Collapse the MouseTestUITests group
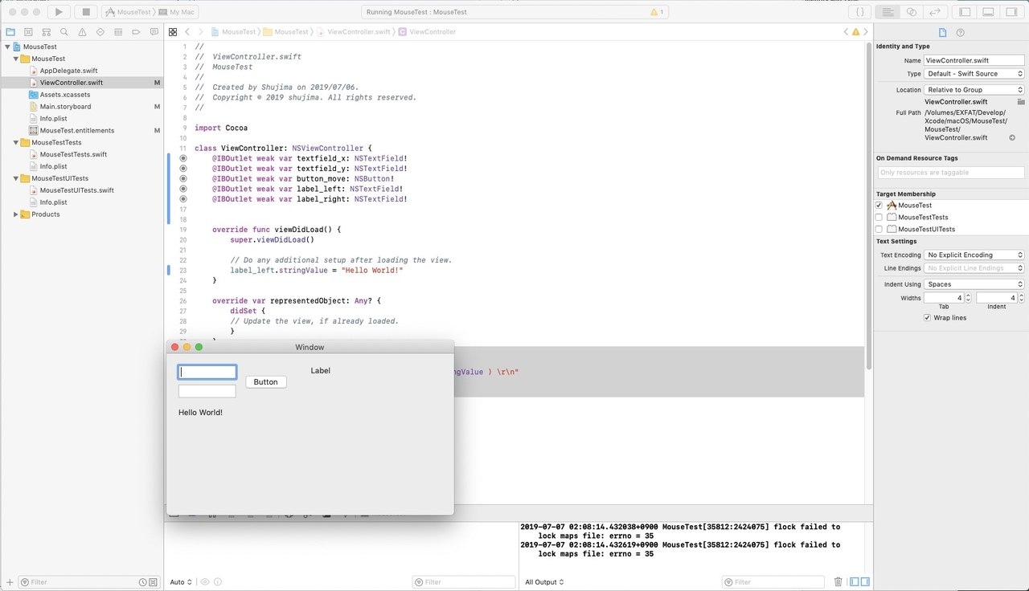Screen dimensions: 1029x591 (x=16, y=178)
